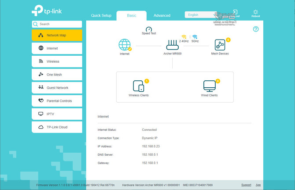Select IPTV in the sidebar
This screenshot has width=295, height=190.
click(x=57, y=114)
